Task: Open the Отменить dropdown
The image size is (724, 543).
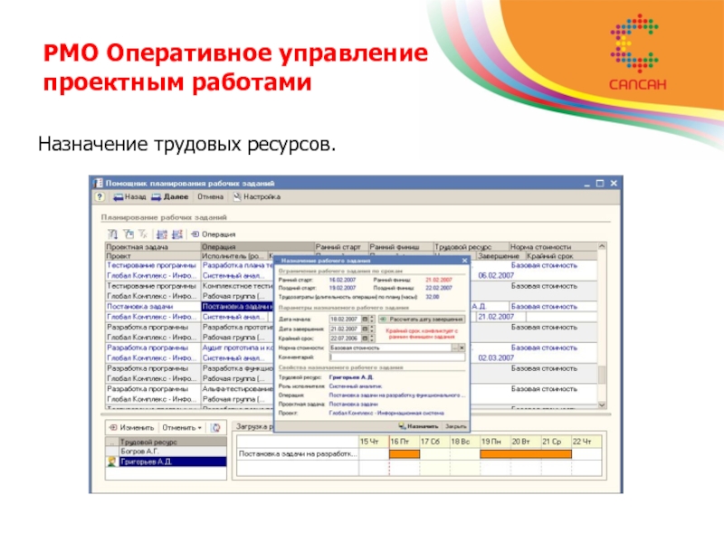Action: click(x=183, y=427)
